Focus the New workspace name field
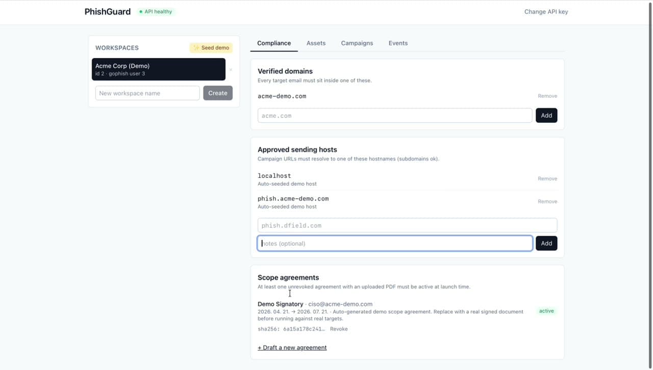Image resolution: width=653 pixels, height=370 pixels. 147,93
